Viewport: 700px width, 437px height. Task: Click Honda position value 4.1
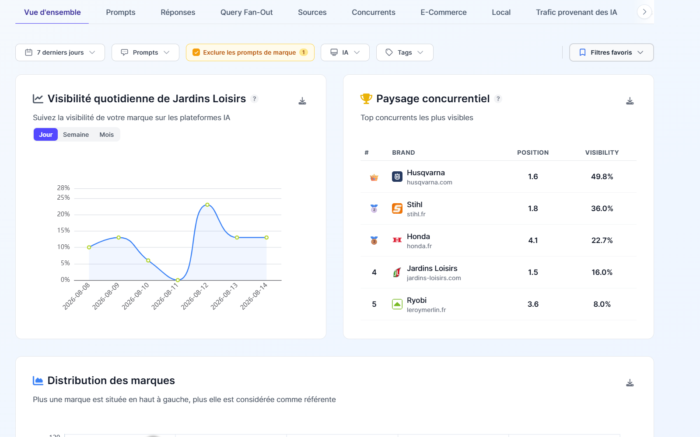click(533, 240)
